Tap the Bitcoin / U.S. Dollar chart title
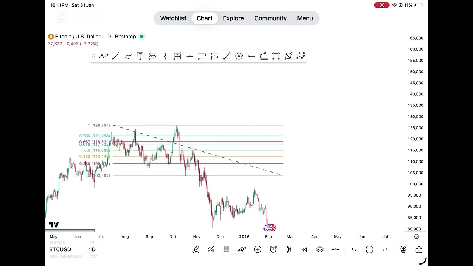Image resolution: width=473 pixels, height=266 pixels. [95, 37]
